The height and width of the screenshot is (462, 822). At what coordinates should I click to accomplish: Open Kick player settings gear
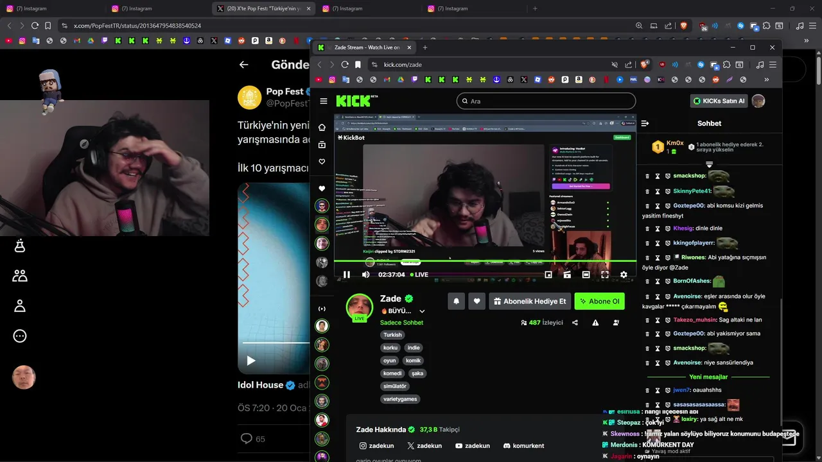(x=624, y=275)
